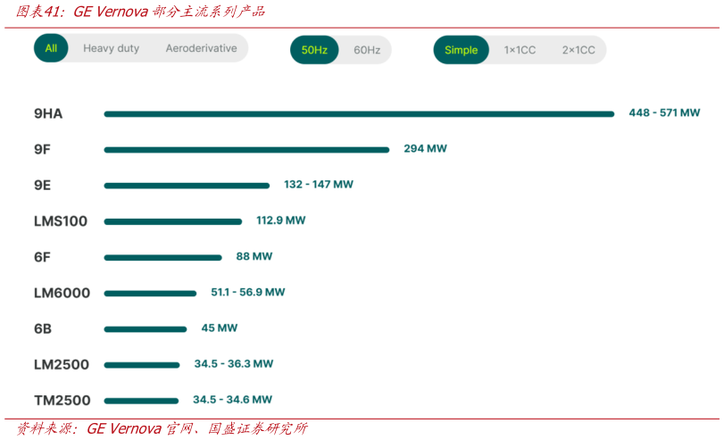Click the 132 - 147 MW value

(x=319, y=184)
